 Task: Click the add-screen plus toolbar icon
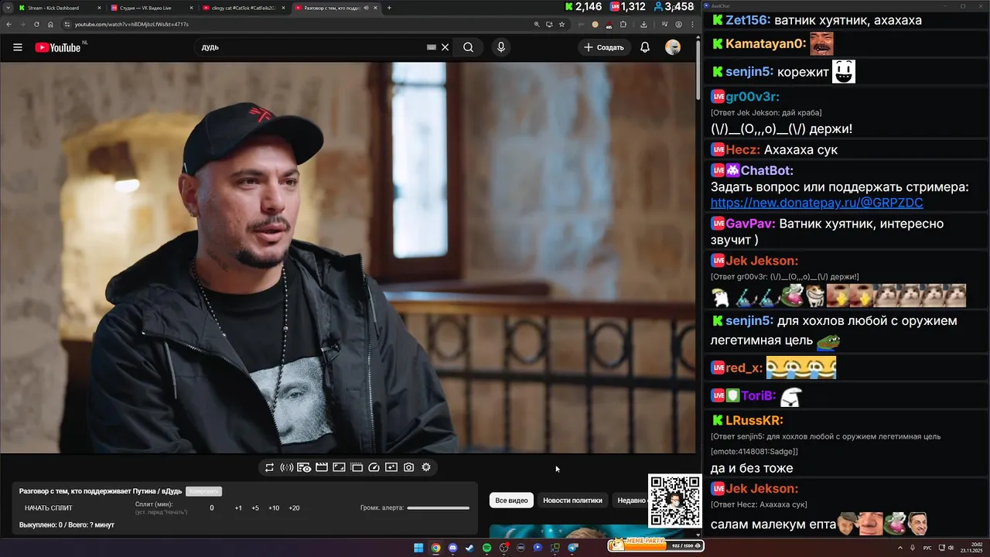pyautogui.click(x=391, y=467)
